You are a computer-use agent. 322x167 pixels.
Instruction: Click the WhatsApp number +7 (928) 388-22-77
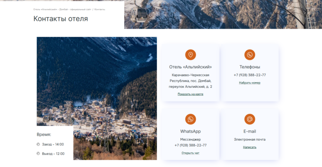190,145
